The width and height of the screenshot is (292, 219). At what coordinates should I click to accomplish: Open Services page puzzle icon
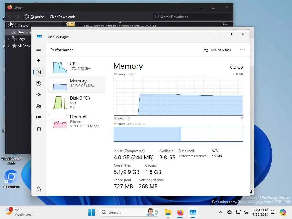[39, 129]
